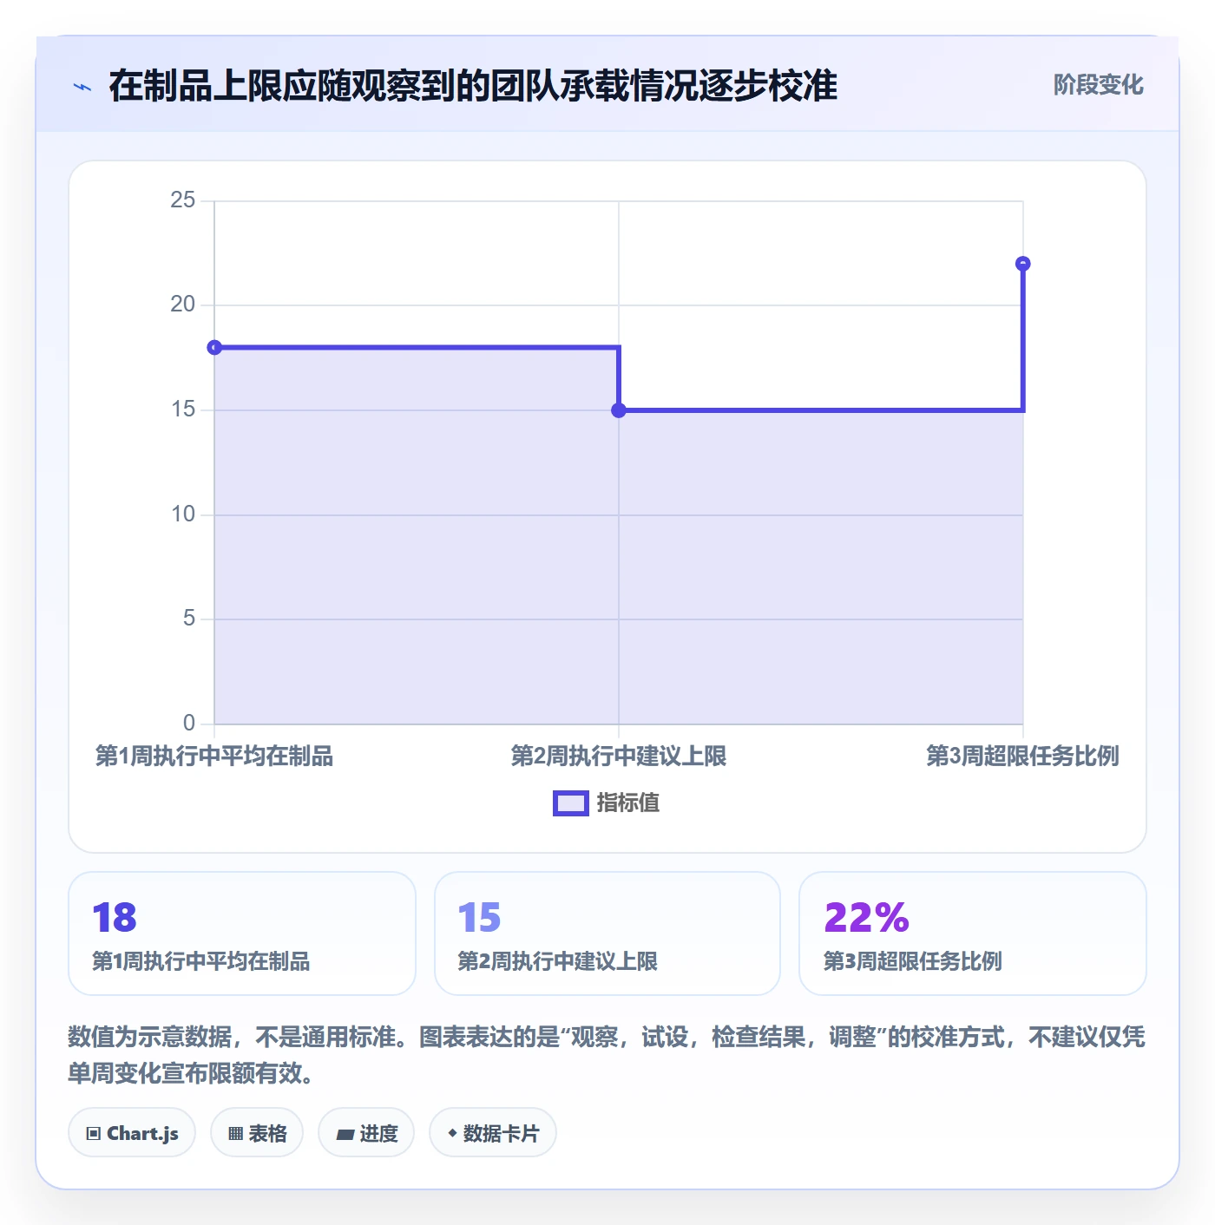Click the 18 value in the first stat card

[115, 917]
